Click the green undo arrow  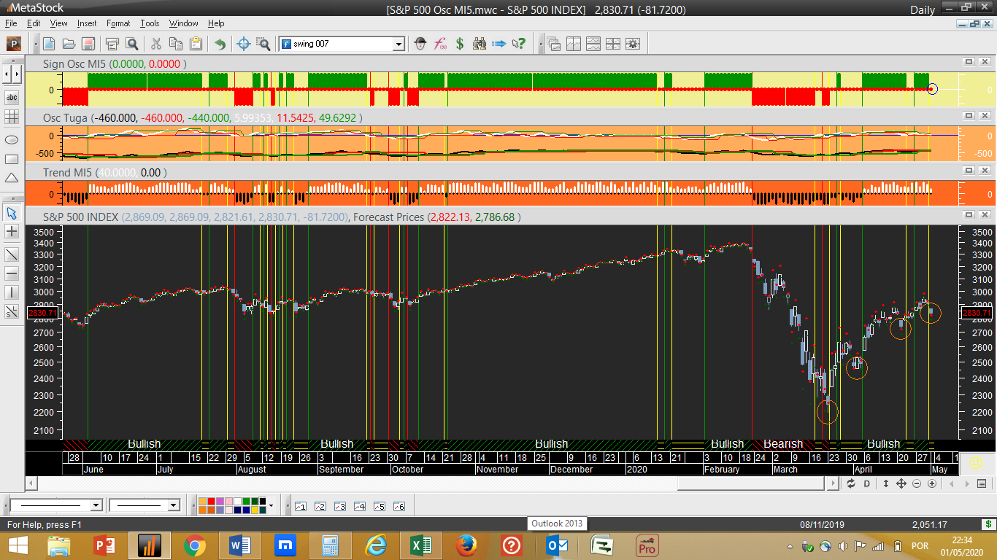[220, 44]
